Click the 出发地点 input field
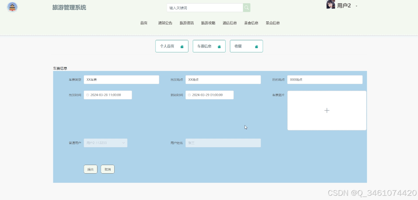Viewport: 418px width, 200px height. [223, 80]
